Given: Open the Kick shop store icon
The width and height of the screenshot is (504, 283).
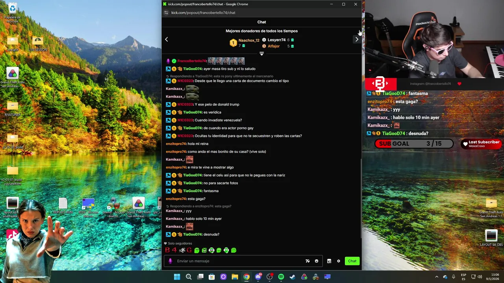Looking at the screenshot, I should point(329,261).
